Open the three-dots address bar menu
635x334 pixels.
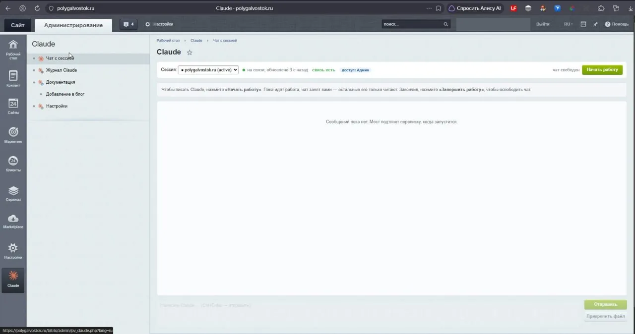click(x=429, y=8)
